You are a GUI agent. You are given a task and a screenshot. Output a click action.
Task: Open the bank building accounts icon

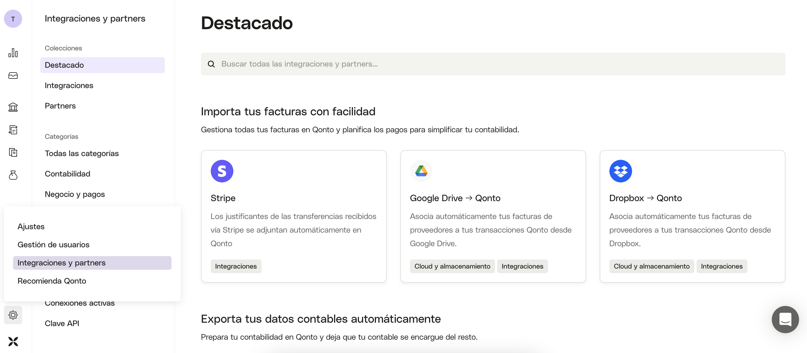pos(13,107)
